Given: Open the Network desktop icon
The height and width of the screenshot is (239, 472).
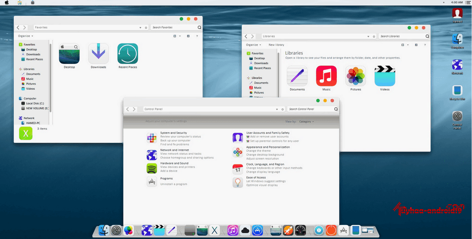Looking at the screenshot, I should [457, 65].
